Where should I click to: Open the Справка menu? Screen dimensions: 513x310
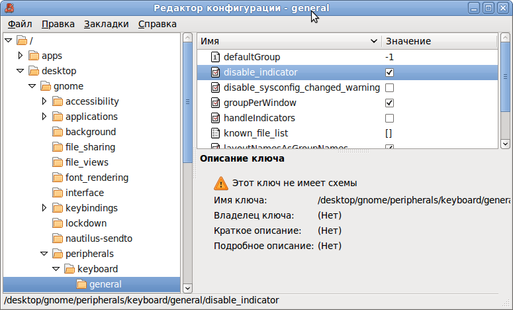[158, 24]
